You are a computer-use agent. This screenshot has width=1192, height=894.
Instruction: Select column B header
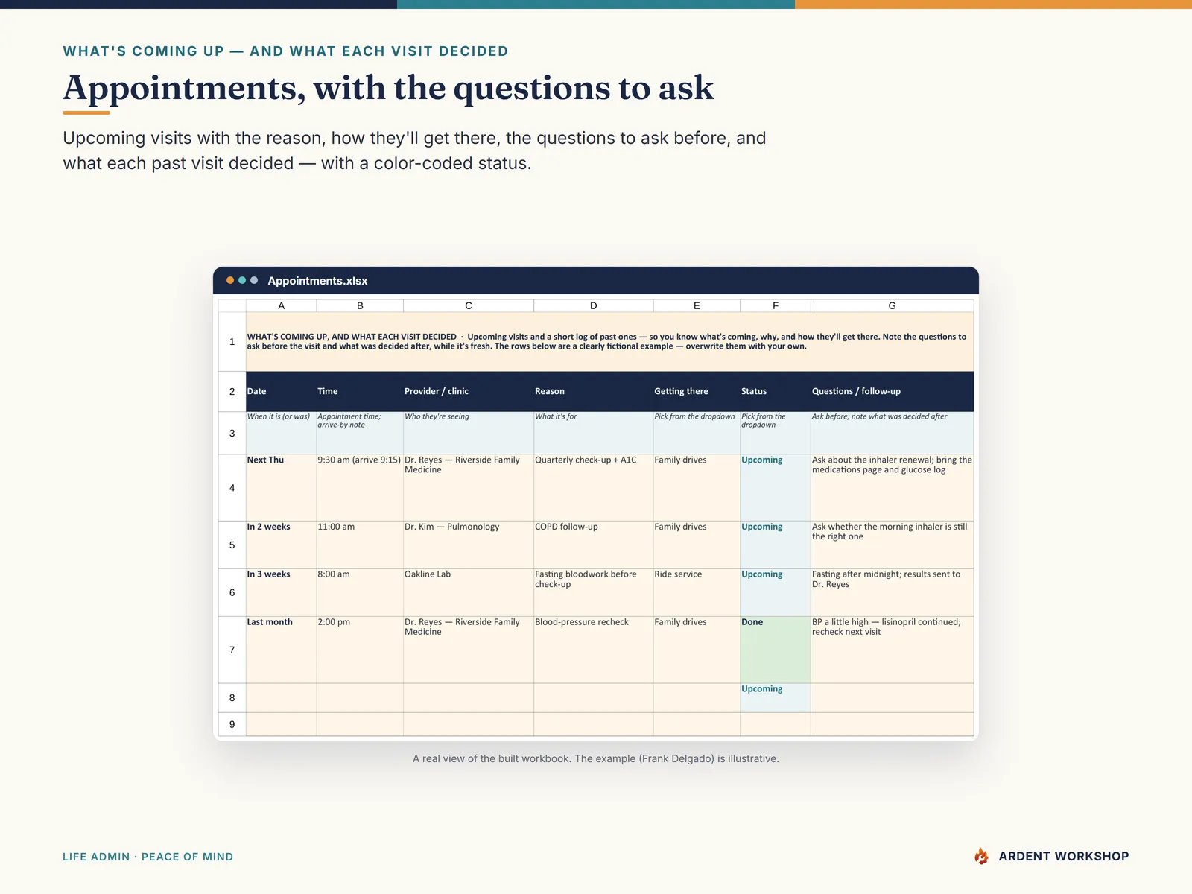360,305
